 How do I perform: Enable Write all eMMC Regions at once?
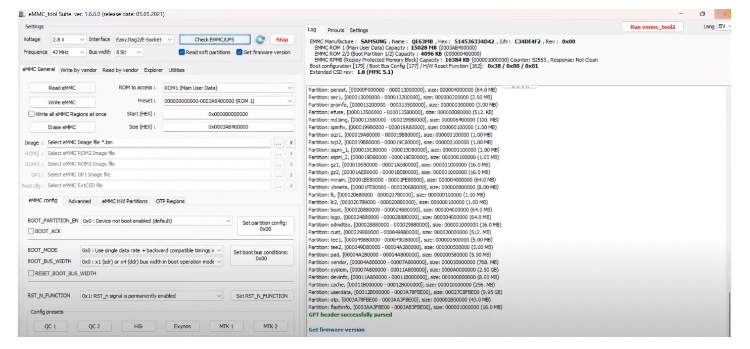31,114
